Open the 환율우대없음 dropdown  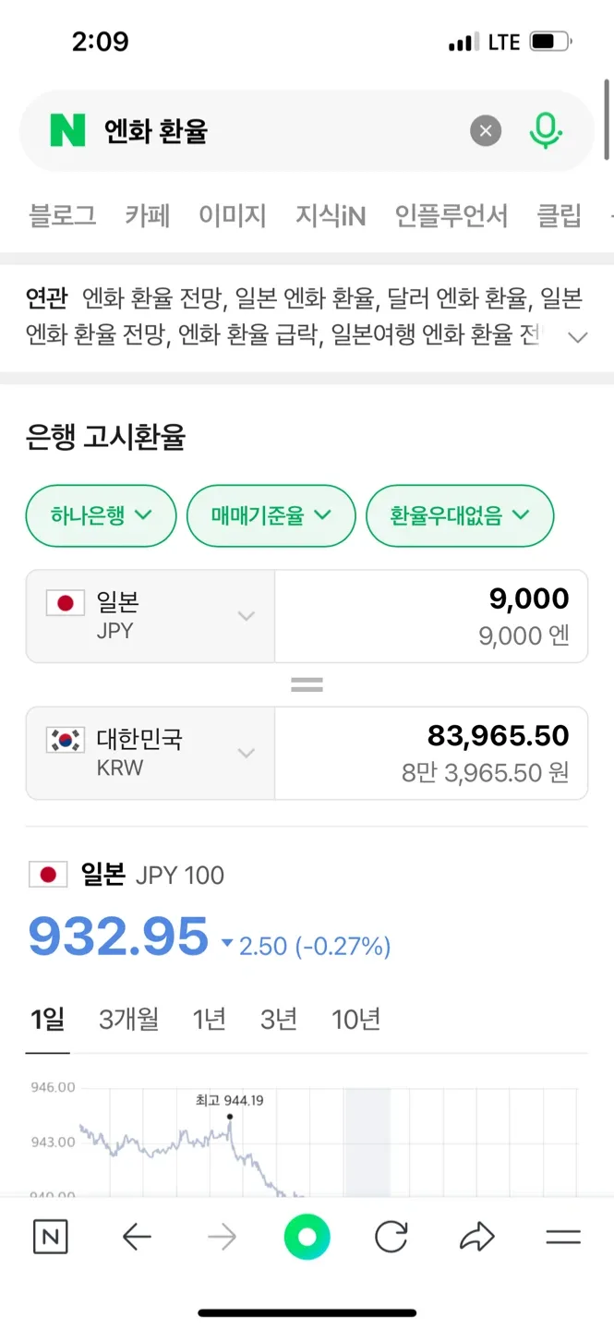[x=460, y=515]
